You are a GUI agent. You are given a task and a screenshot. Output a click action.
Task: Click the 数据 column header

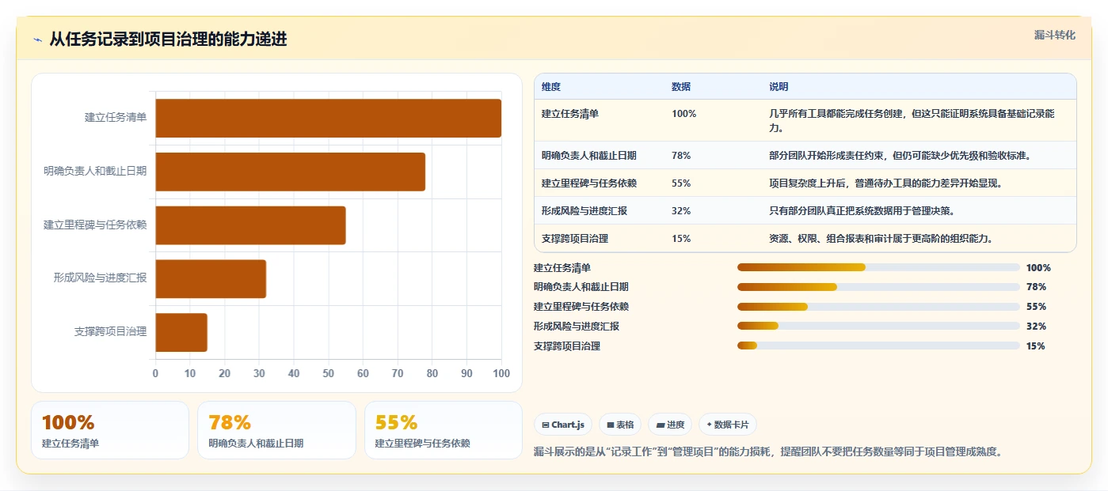click(x=681, y=87)
